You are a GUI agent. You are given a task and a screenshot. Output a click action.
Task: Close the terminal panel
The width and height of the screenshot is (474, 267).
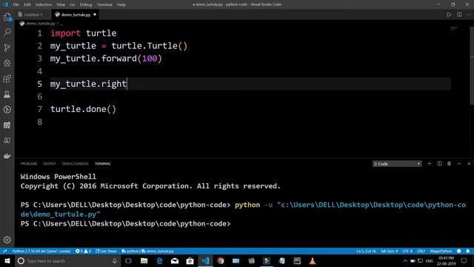coord(469,163)
